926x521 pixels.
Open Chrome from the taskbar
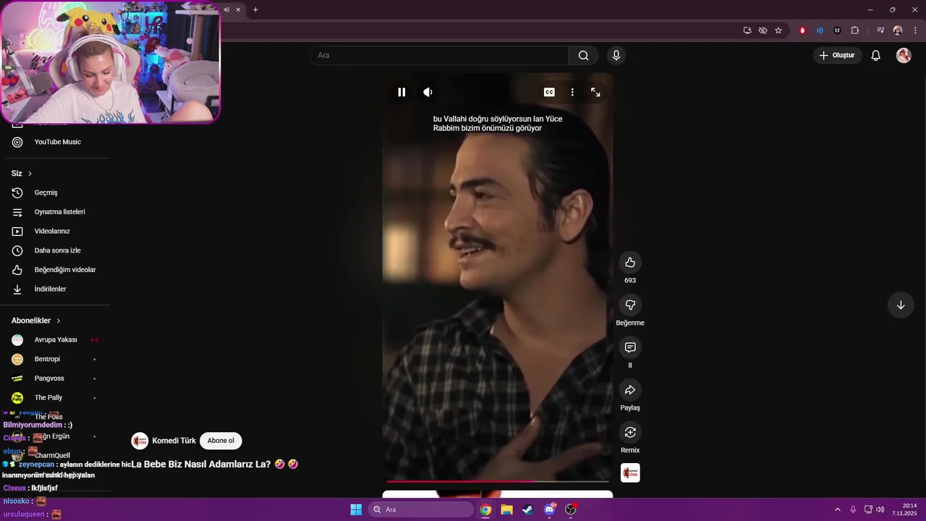tap(485, 509)
